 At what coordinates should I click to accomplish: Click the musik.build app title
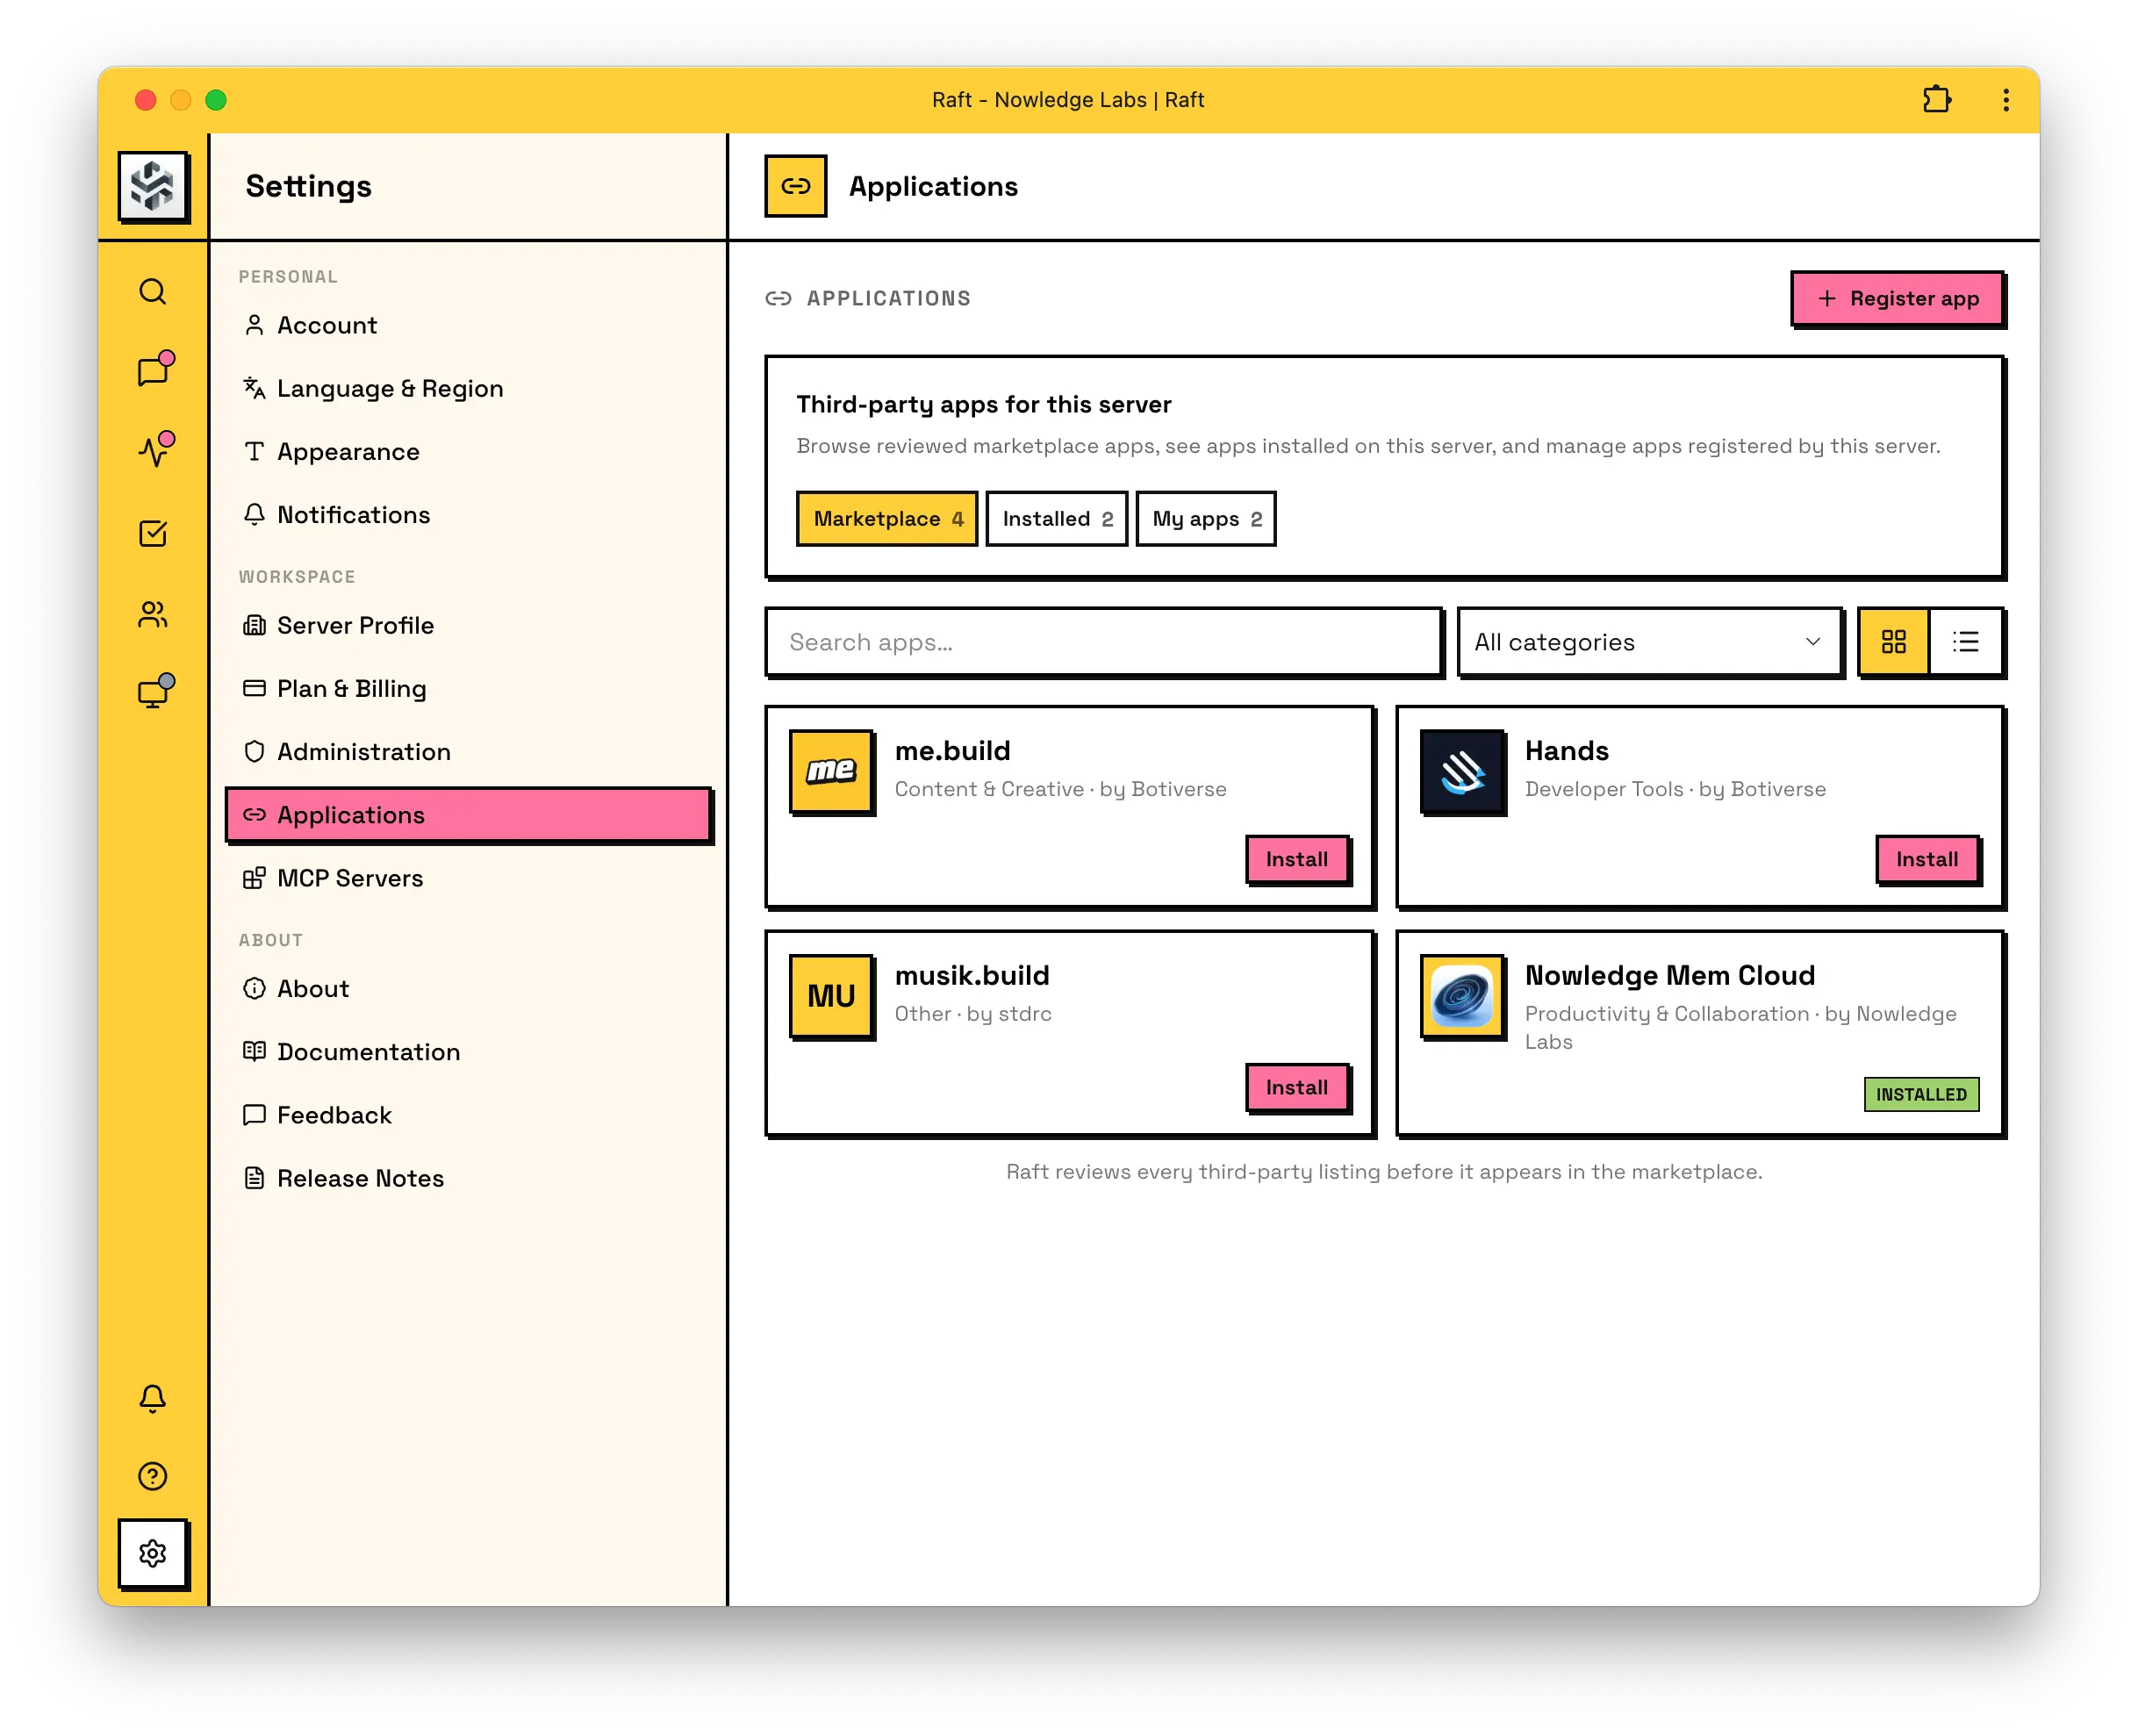coord(971,975)
